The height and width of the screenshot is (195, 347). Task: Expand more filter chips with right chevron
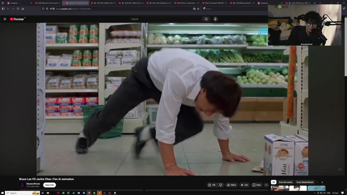click(322, 182)
